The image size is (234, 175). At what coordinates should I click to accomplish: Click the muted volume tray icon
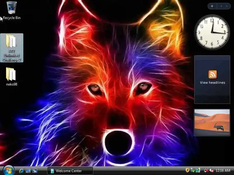[x=211, y=170]
